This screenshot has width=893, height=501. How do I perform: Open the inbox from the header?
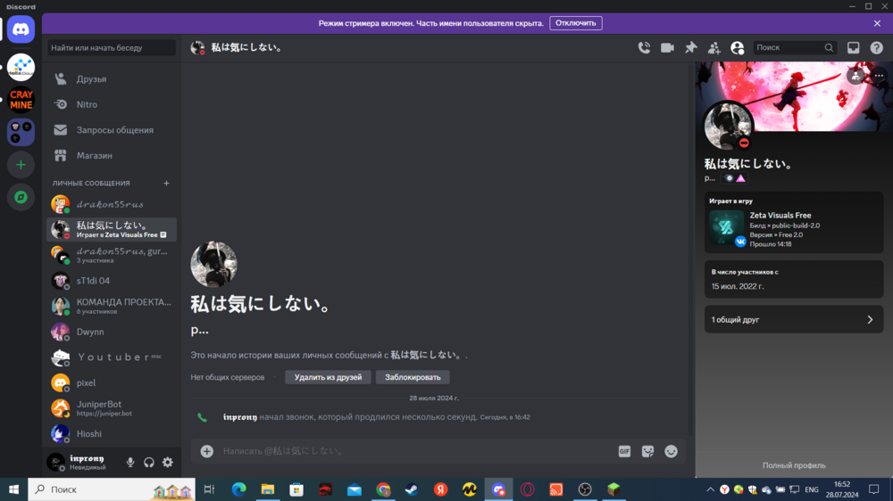pos(853,48)
